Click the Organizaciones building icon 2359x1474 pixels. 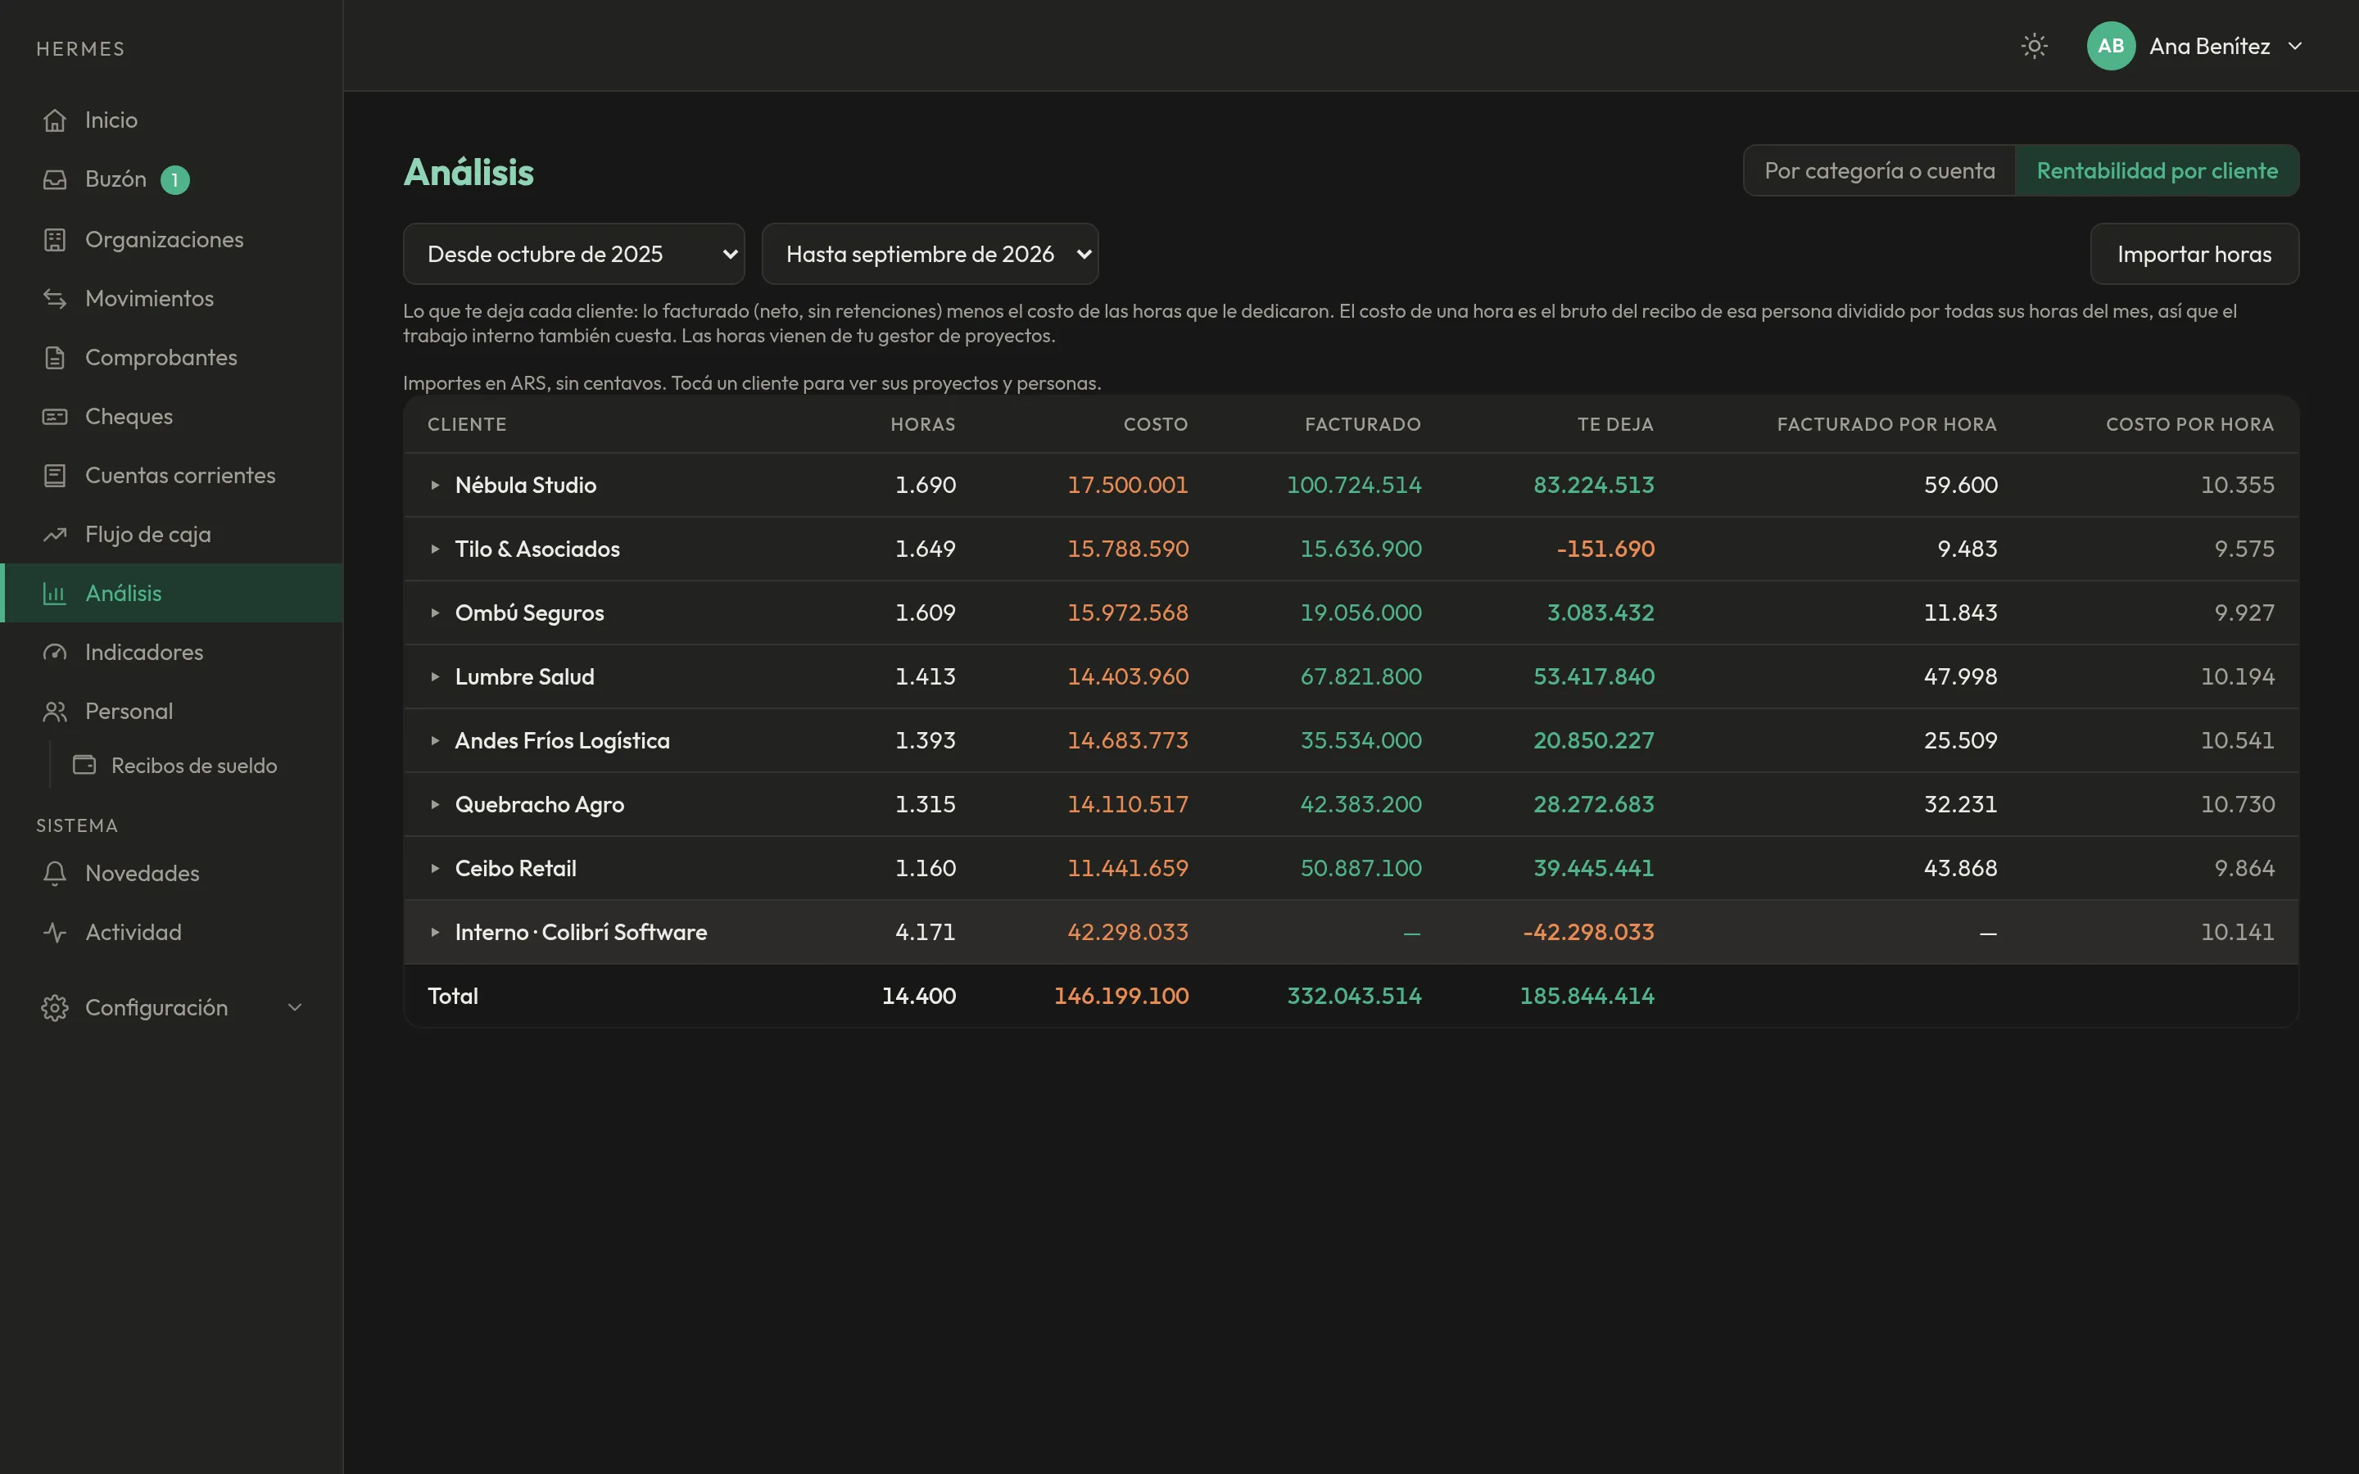point(55,239)
